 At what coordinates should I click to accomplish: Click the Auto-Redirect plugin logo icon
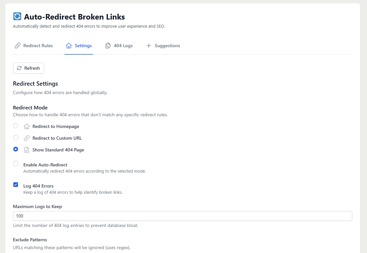(x=17, y=17)
